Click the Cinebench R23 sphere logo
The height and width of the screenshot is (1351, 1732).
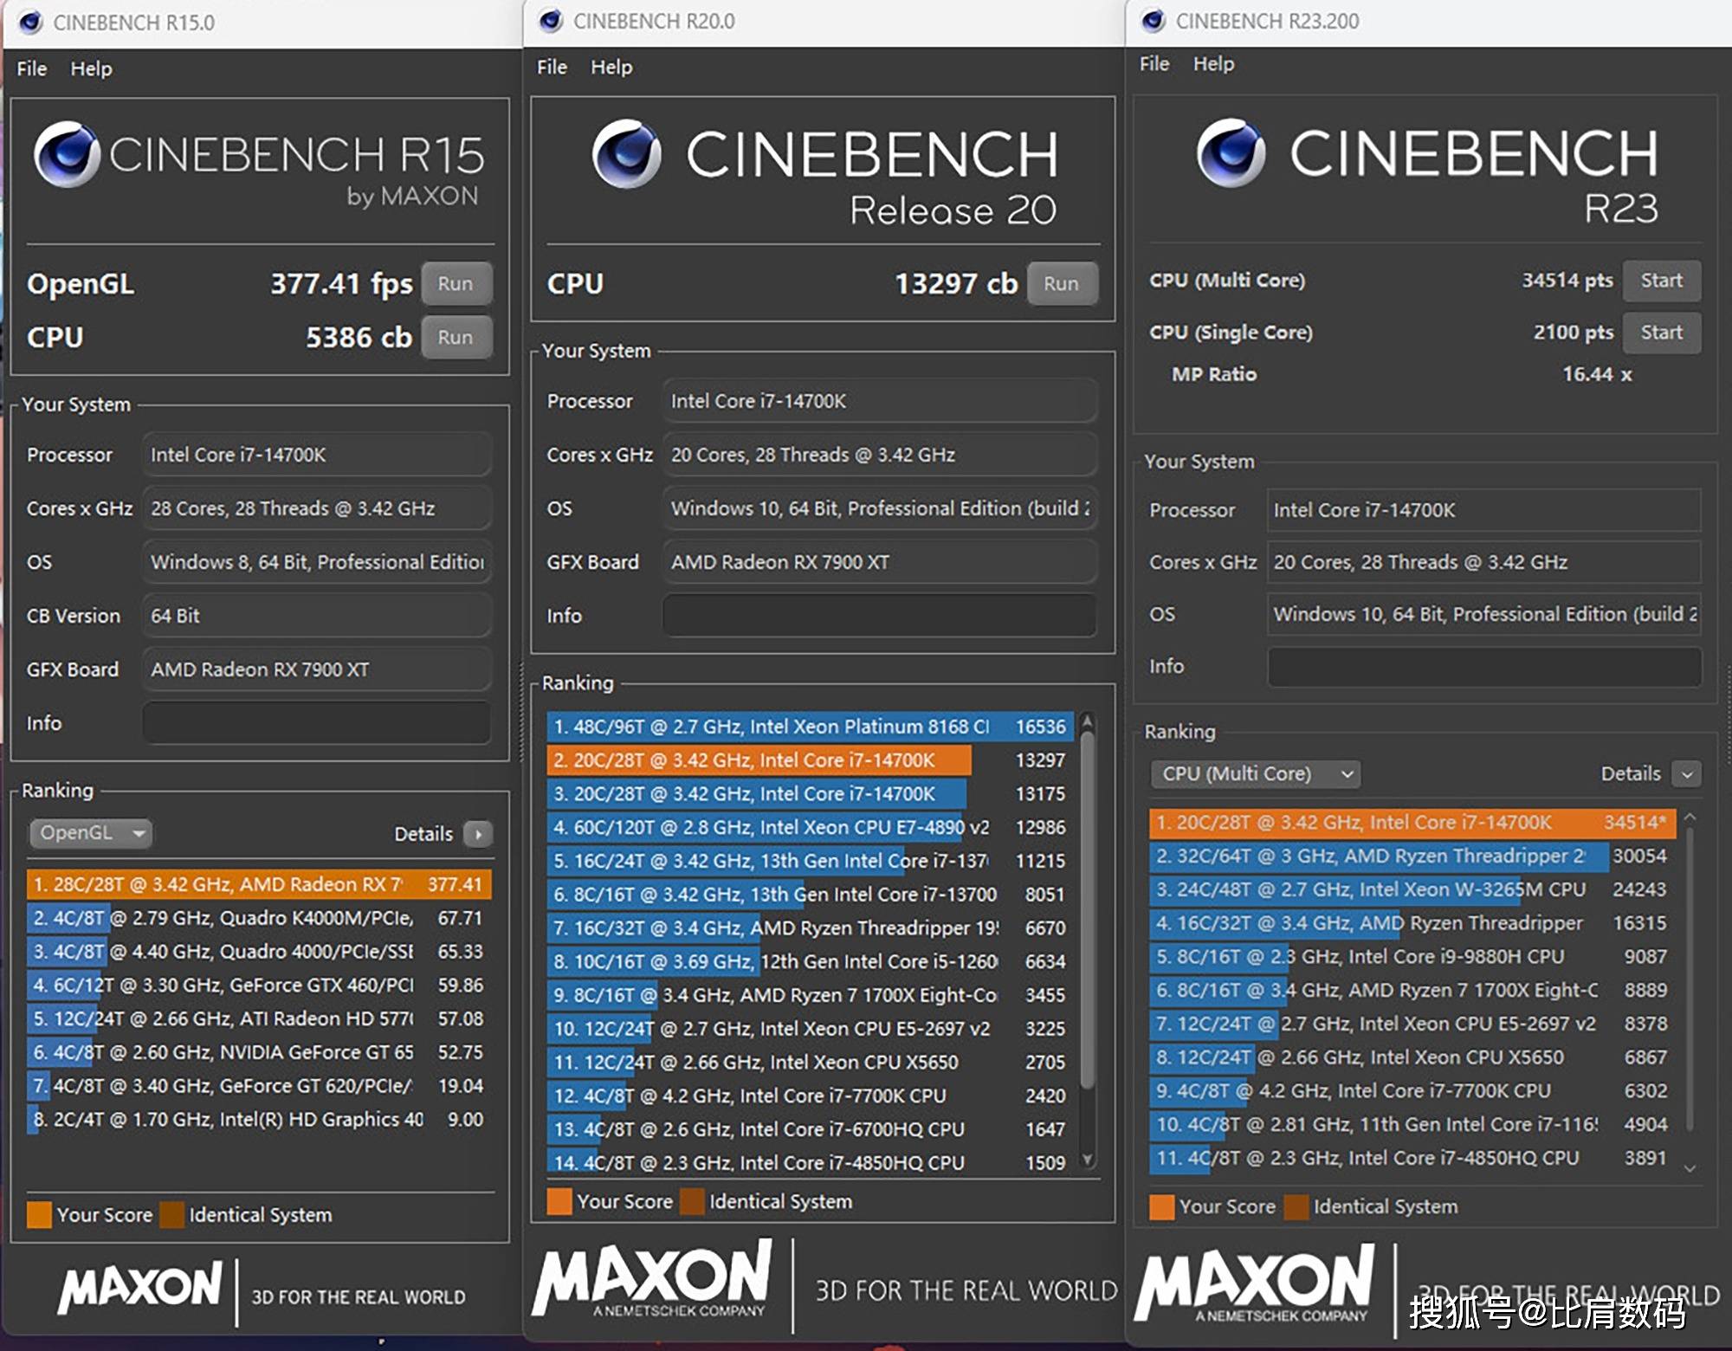coord(1230,152)
